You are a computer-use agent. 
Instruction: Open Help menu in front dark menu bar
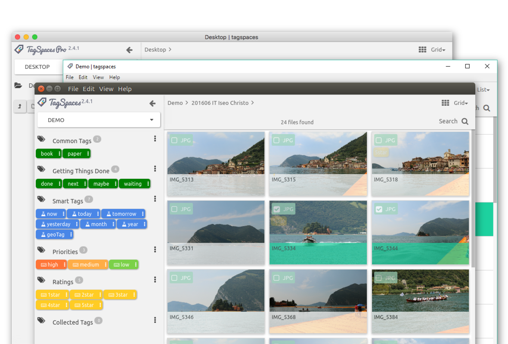pyautogui.click(x=125, y=89)
